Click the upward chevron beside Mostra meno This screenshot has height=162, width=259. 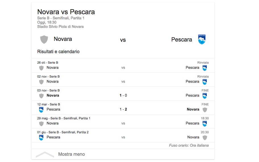45,155
